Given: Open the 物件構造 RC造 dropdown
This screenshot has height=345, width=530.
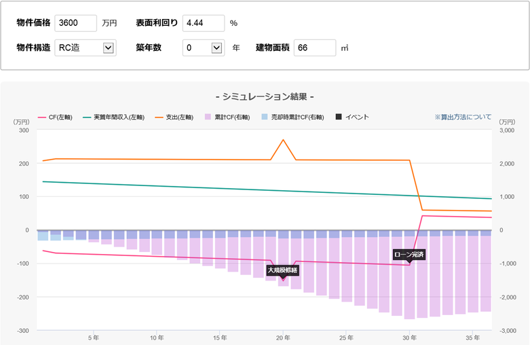Looking at the screenshot, I should [86, 48].
